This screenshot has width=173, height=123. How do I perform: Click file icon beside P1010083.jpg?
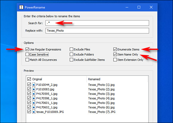pos(34,89)
